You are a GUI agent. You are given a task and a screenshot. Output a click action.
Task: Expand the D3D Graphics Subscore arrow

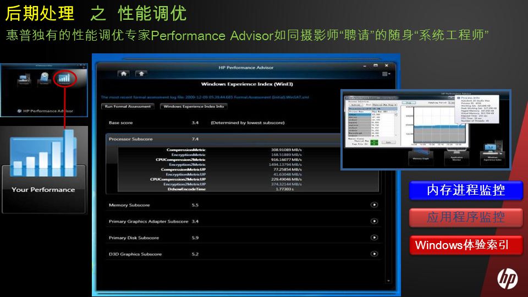374,254
